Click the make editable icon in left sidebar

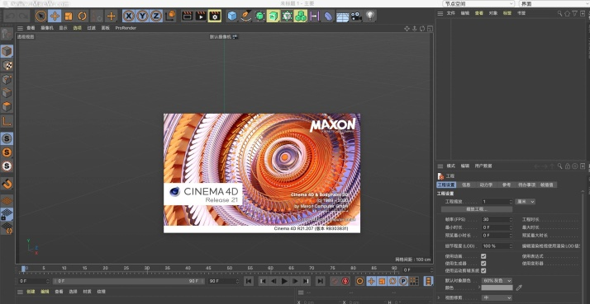point(7,34)
